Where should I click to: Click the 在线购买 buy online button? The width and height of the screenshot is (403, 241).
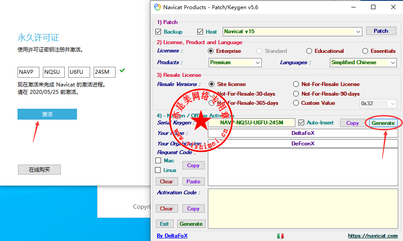39,170
